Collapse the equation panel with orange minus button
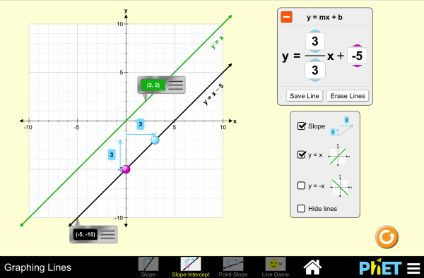Screen dimensions: 424x278 point(286,17)
